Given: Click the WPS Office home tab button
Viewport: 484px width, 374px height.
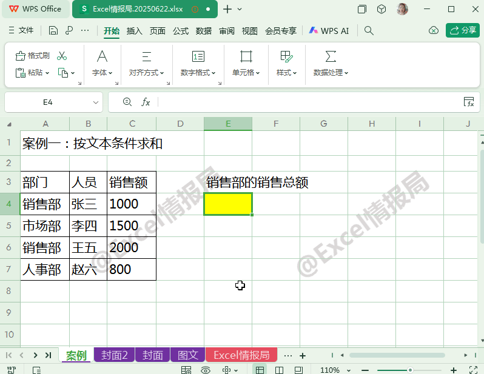Looking at the screenshot, I should [36, 9].
